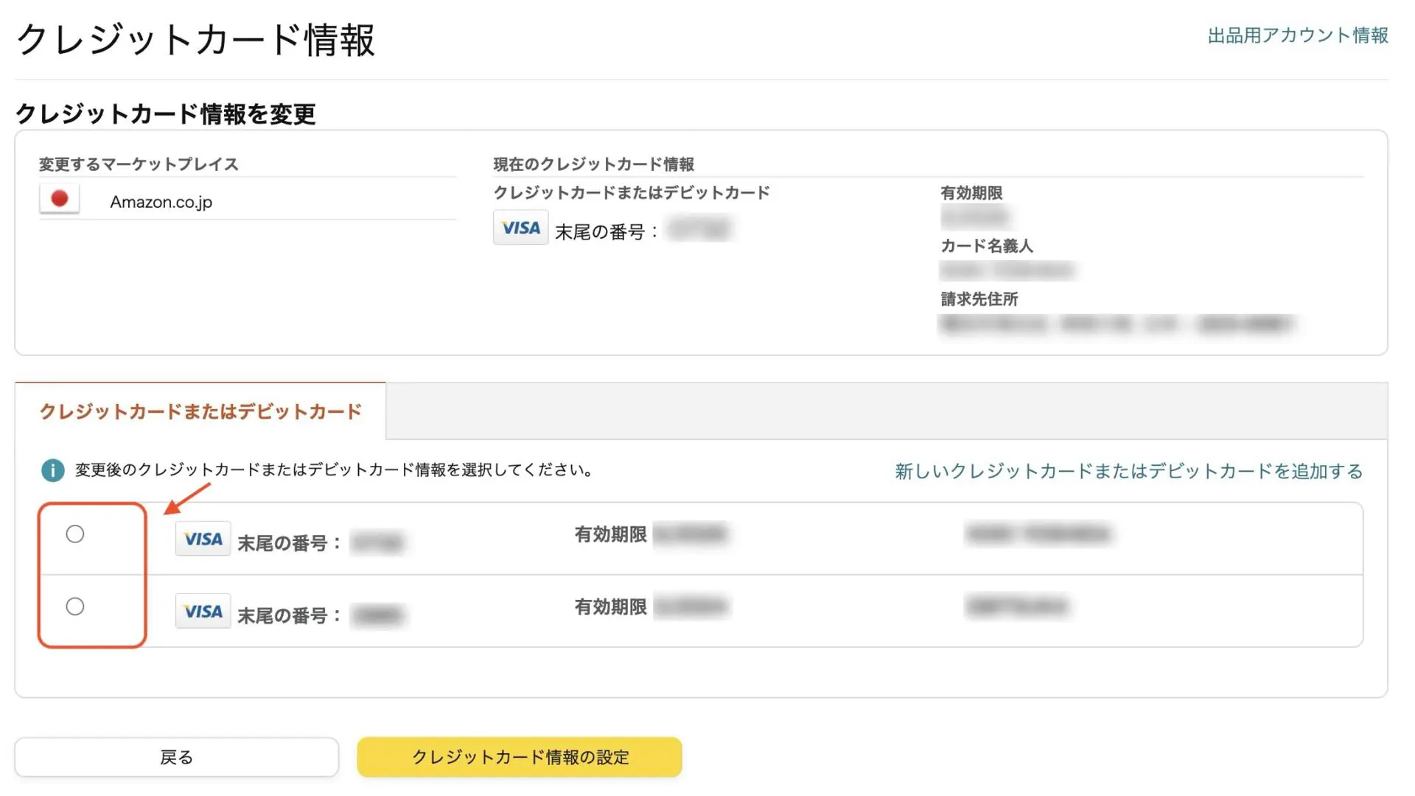
Task: Click the VISA logo nearest 末尾の番号 in current info
Action: point(520,227)
